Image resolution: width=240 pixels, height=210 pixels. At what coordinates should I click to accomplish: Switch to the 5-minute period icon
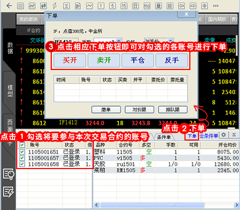point(112,6)
